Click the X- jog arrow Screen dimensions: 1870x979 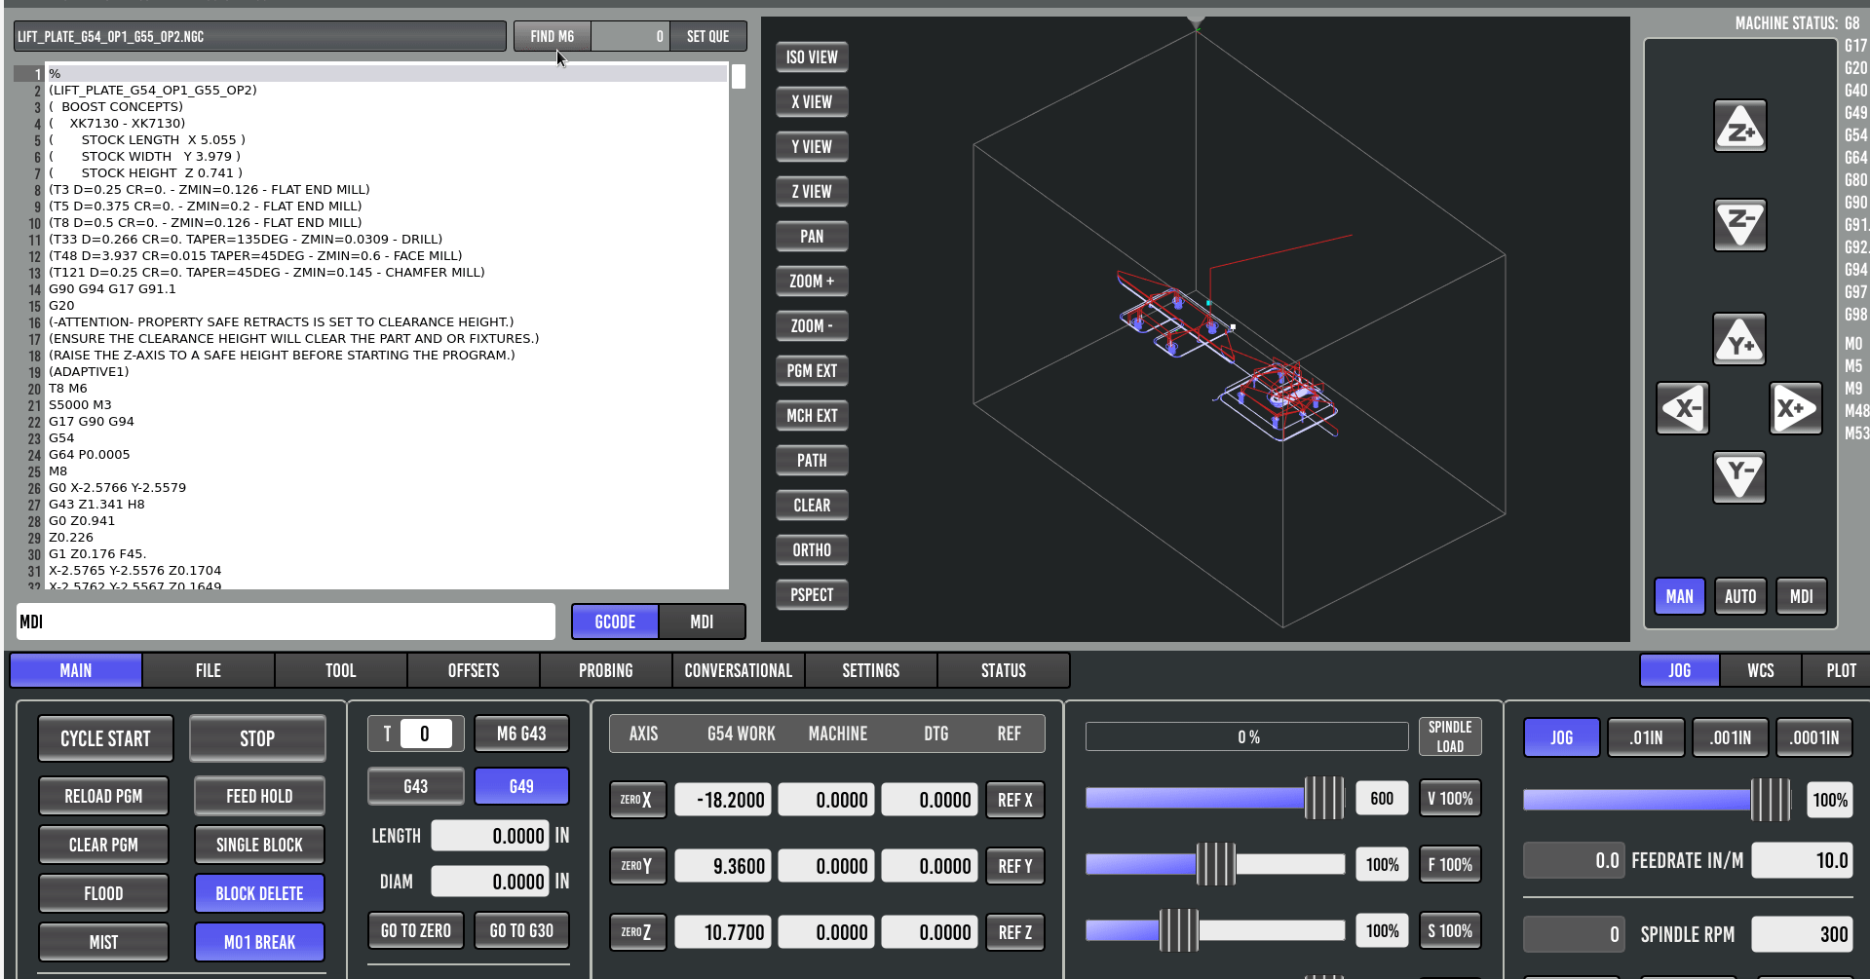click(1683, 408)
